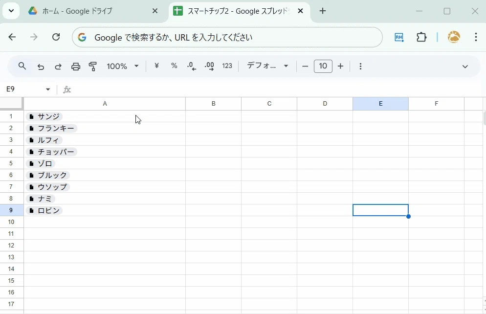Click the selected cell E9
Screen dimensions: 486x314
click(380, 210)
